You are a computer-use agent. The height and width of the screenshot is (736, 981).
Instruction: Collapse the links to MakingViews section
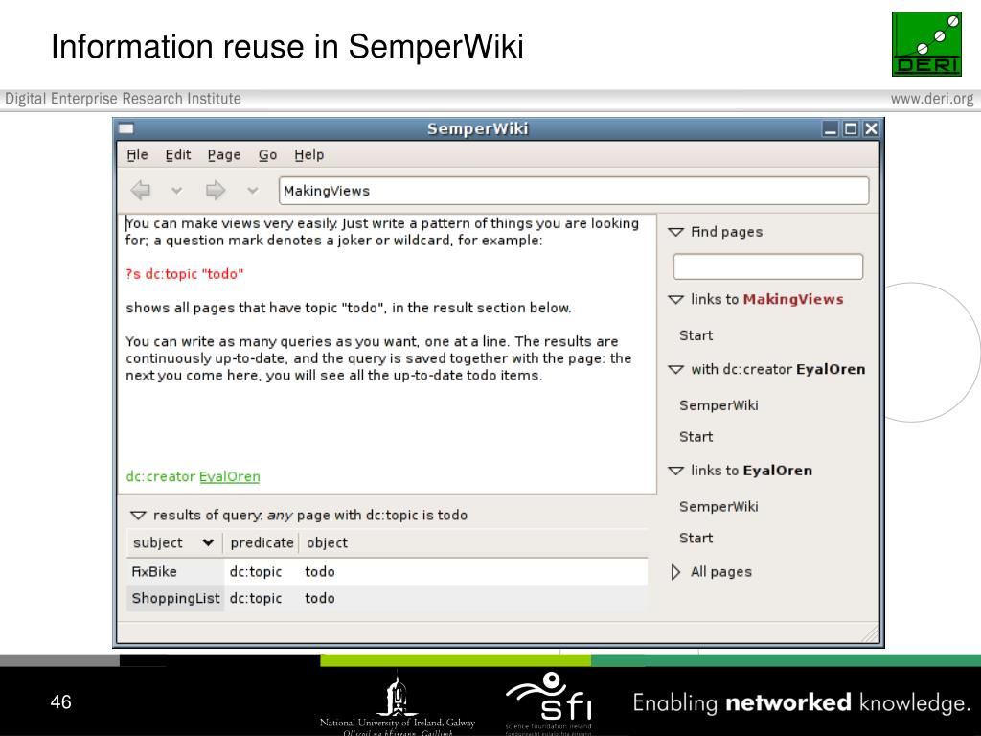point(675,300)
